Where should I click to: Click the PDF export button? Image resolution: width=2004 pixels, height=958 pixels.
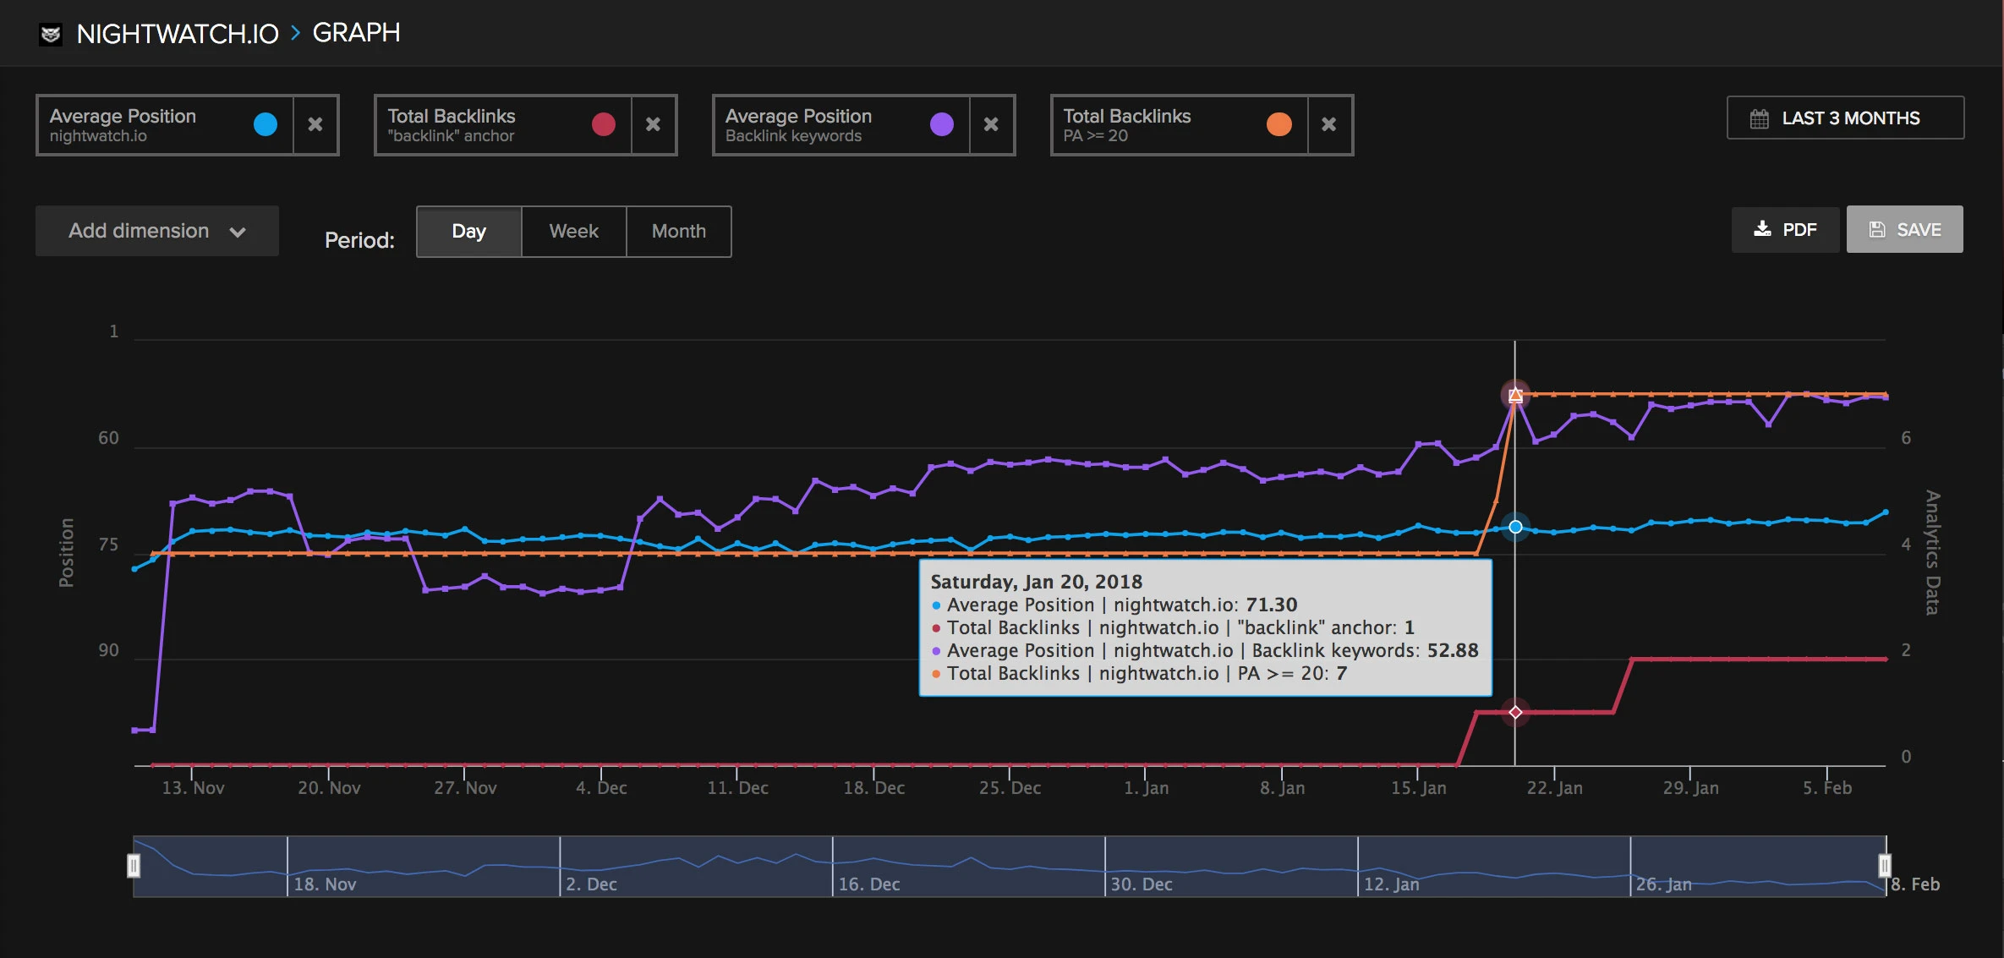[1784, 229]
